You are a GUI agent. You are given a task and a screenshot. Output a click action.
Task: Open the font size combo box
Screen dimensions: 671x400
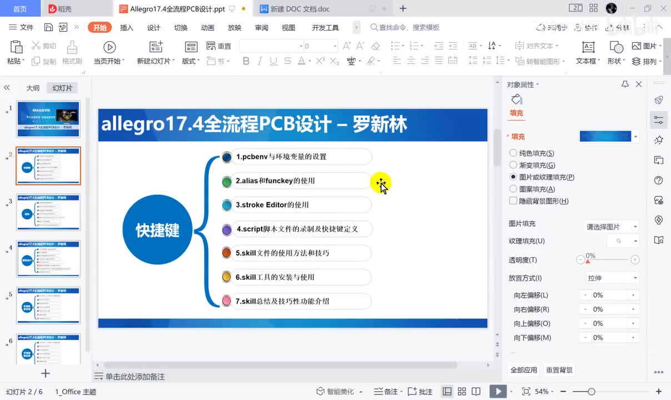[321, 46]
